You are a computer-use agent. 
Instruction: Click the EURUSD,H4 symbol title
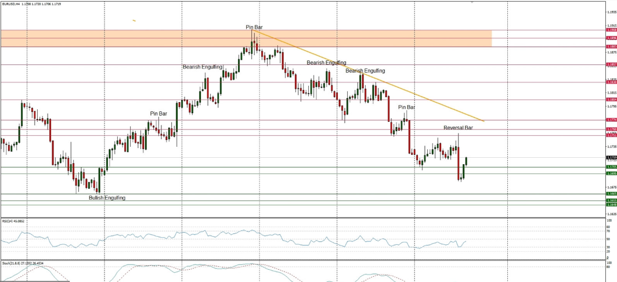click(11, 3)
